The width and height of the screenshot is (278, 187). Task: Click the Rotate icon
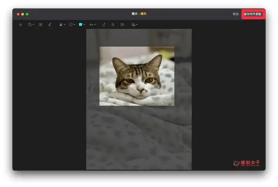click(104, 25)
